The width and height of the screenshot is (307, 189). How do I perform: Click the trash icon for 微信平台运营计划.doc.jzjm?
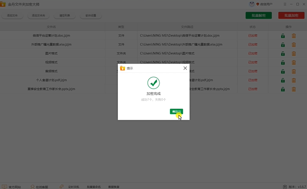[x=294, y=36]
